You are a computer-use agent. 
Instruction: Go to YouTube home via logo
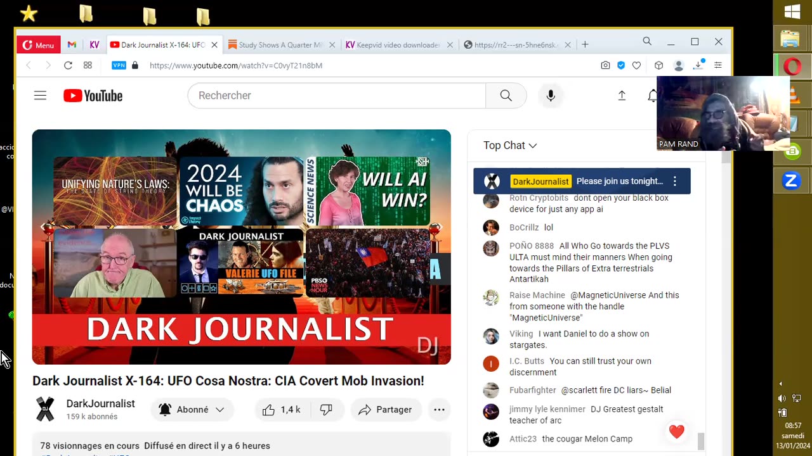93,96
